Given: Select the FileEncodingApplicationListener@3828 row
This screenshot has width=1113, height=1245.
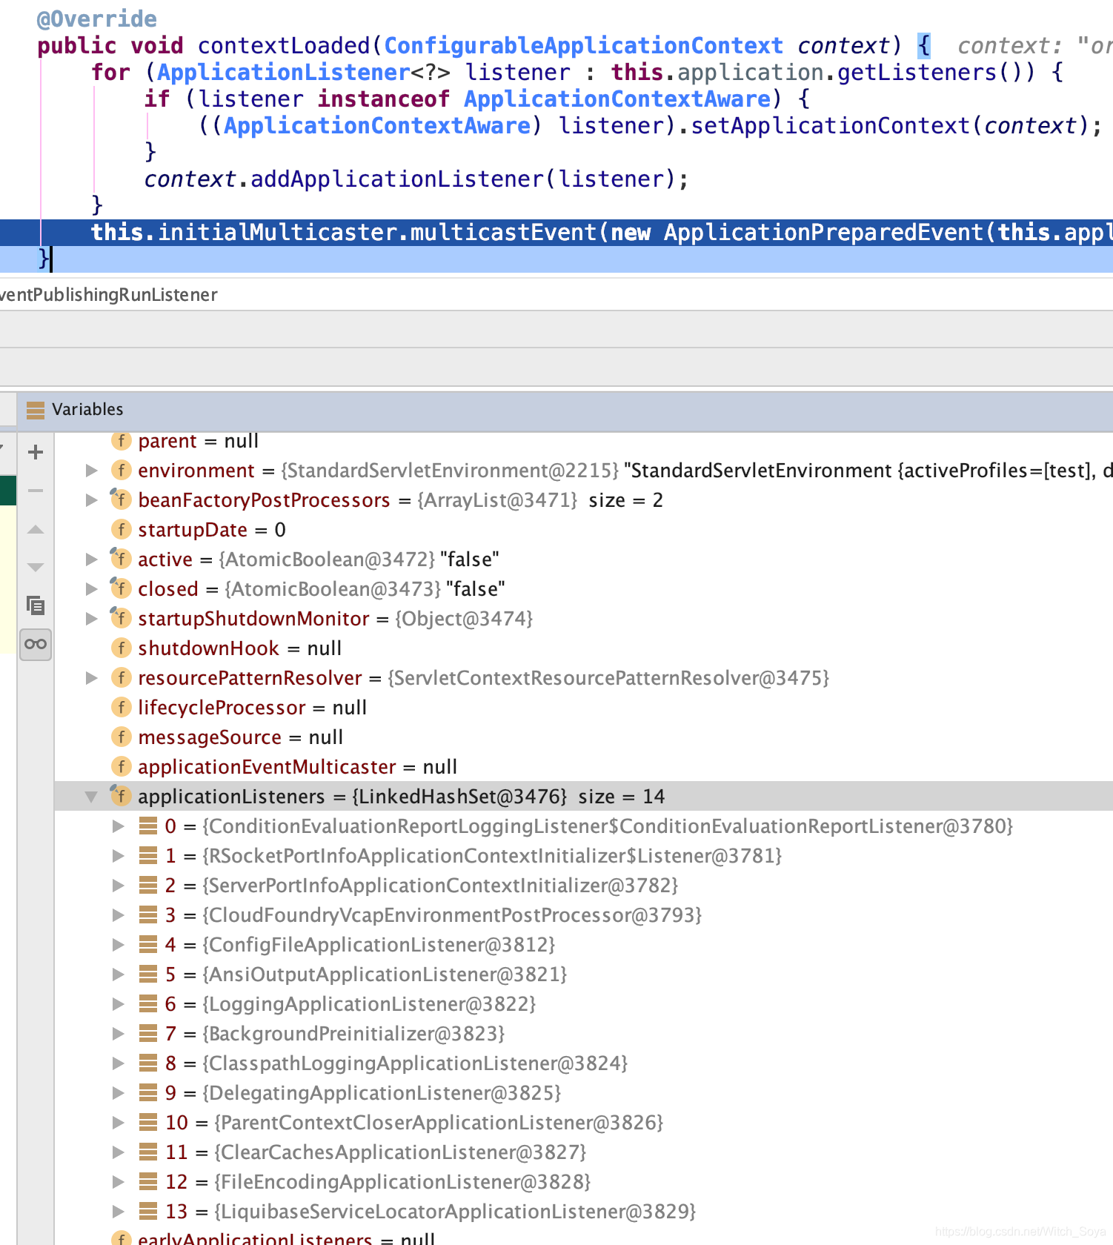Looking at the screenshot, I should 584,1182.
